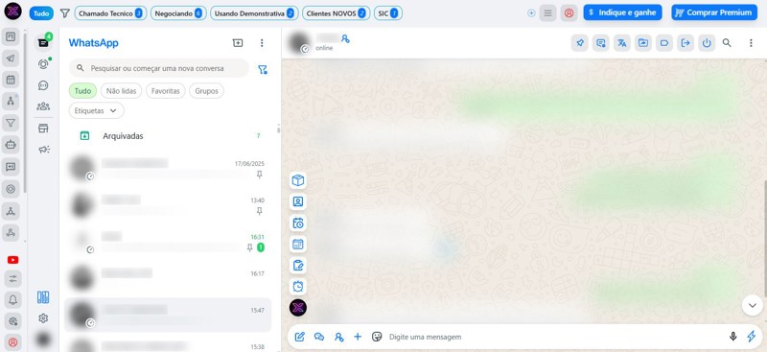
Task: Click the blue kanban columns icon
Action: click(x=43, y=297)
